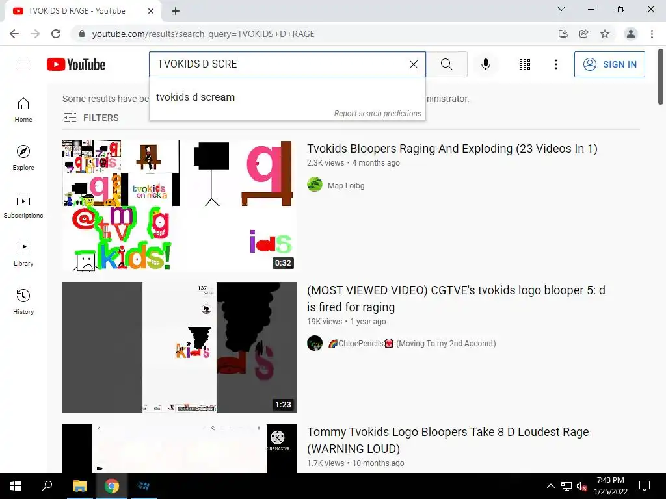This screenshot has width=666, height=499.
Task: Open YouTube settings three-dot menu
Action: [555, 64]
